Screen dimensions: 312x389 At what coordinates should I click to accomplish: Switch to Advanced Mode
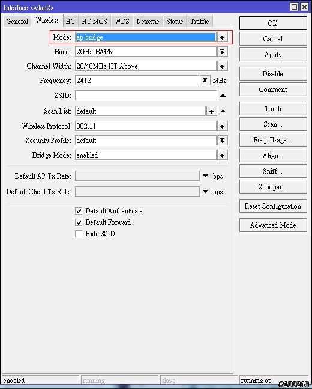click(273, 225)
